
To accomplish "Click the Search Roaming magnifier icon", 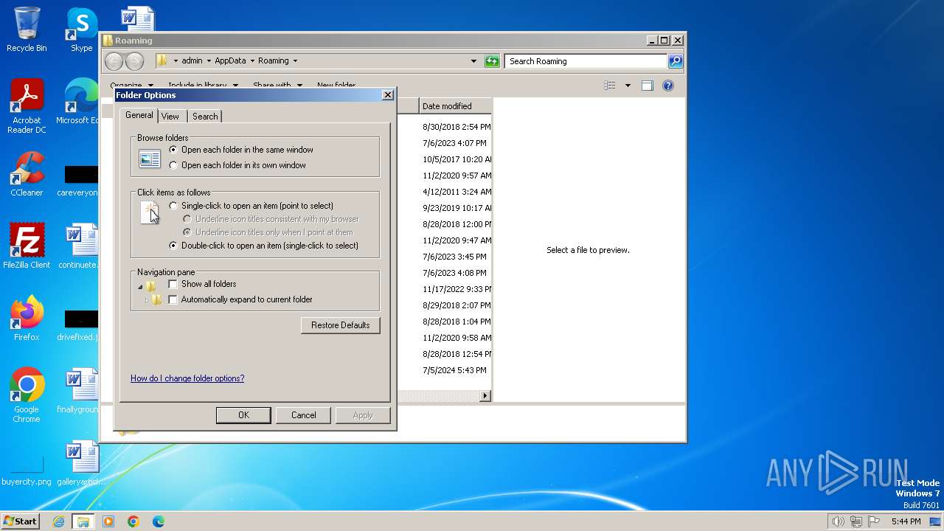I will (675, 61).
